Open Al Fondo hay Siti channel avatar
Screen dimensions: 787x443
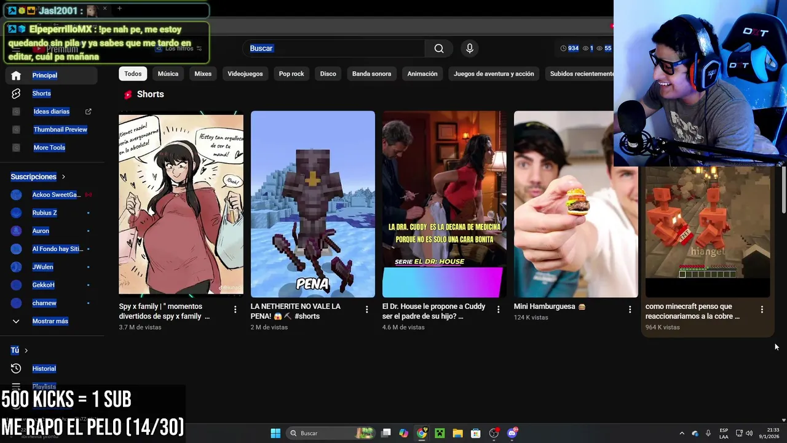pyautogui.click(x=17, y=249)
